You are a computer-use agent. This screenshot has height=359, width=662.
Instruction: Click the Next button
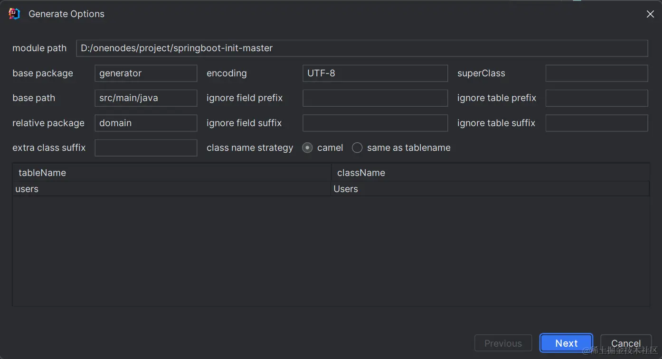tap(566, 343)
